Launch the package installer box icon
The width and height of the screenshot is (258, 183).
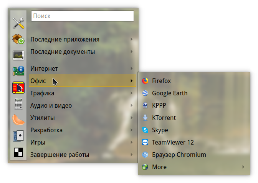click(18, 39)
